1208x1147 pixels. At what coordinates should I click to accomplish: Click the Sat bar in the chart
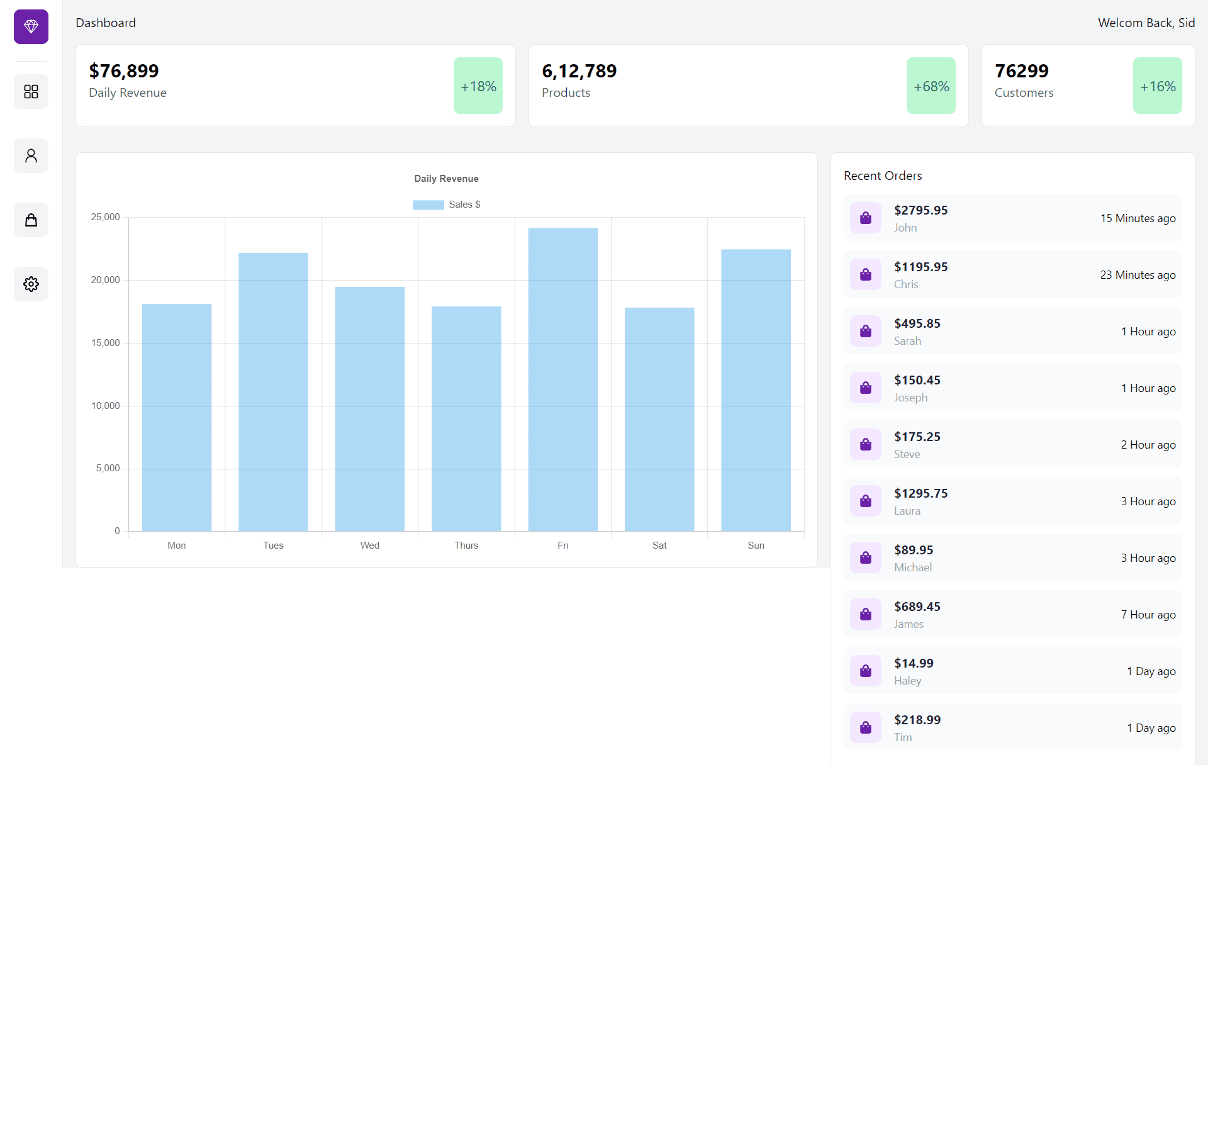pyautogui.click(x=659, y=420)
